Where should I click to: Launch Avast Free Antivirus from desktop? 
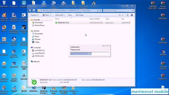(4, 17)
